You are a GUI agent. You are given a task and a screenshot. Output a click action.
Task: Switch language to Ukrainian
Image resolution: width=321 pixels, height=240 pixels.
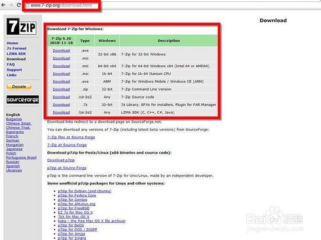(x=14, y=170)
